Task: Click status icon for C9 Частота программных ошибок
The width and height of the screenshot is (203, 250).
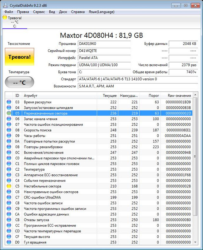Action: tap(9, 208)
